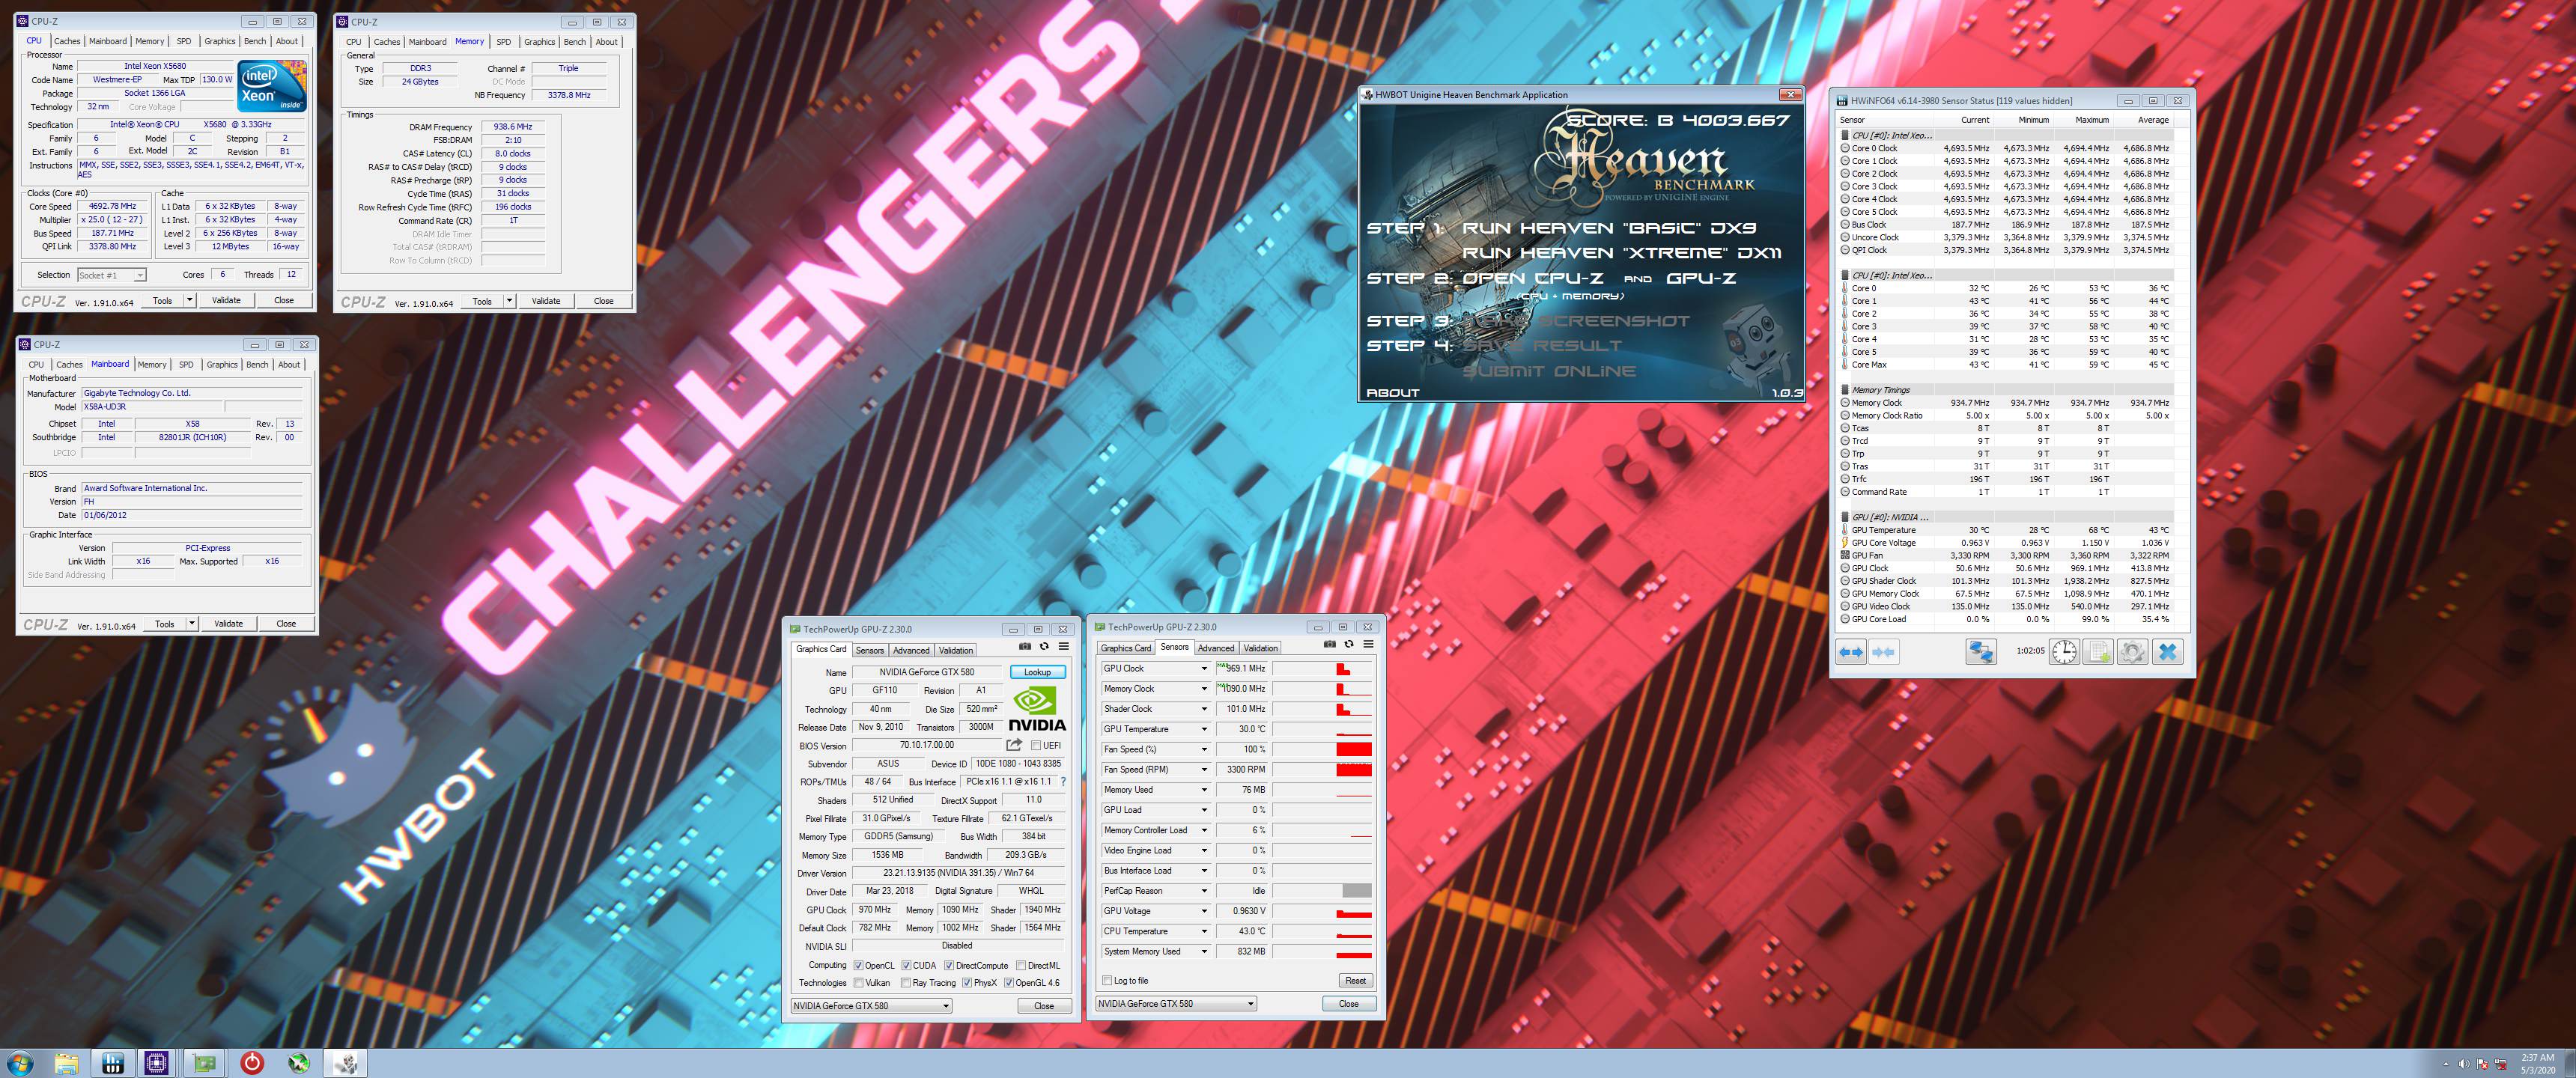Toggle Ray Tracing checkbox in GPU-Z
Screen dimensions: 2576x1078
click(x=906, y=984)
